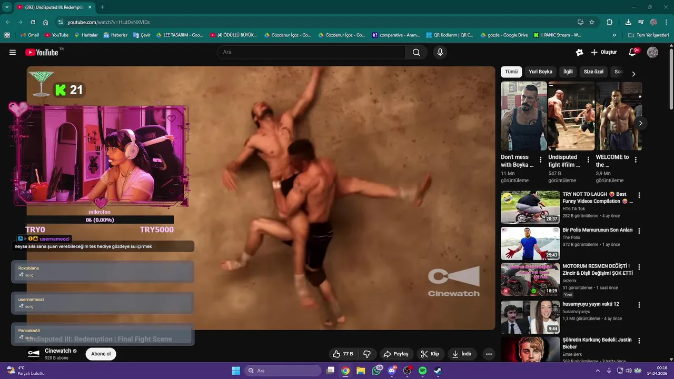Image resolution: width=674 pixels, height=379 pixels.
Task: Open Chrome home page button
Action: pyautogui.click(x=45, y=22)
